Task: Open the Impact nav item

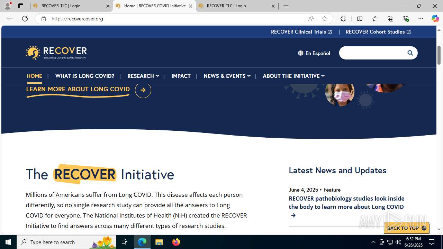Action: pos(181,76)
